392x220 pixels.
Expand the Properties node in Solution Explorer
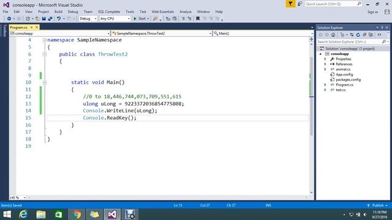(x=325, y=59)
